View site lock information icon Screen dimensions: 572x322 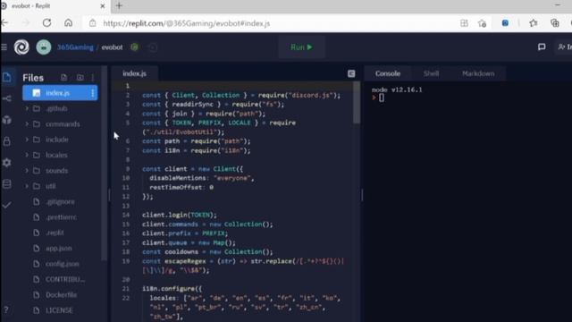[93, 23]
